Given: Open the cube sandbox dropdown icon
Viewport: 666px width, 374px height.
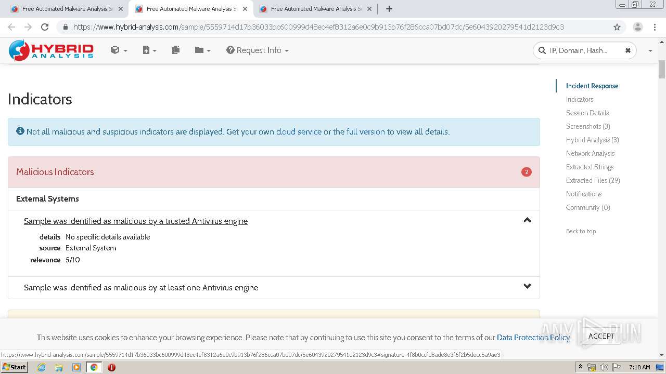Looking at the screenshot, I should 119,50.
